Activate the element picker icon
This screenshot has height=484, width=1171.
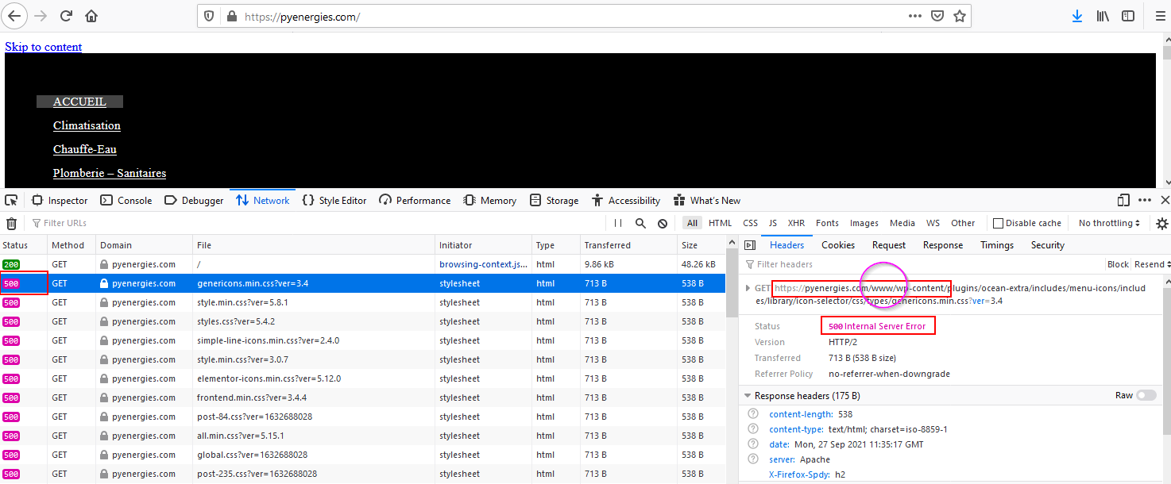point(11,200)
